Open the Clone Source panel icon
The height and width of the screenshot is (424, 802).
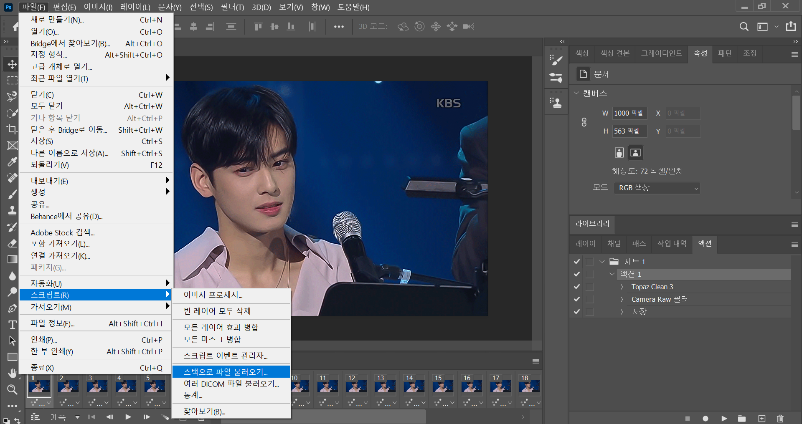tap(556, 102)
